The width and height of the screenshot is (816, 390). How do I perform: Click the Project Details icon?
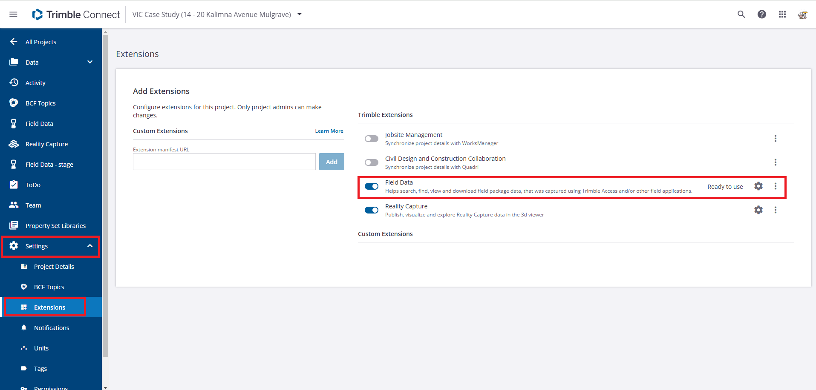(x=24, y=266)
